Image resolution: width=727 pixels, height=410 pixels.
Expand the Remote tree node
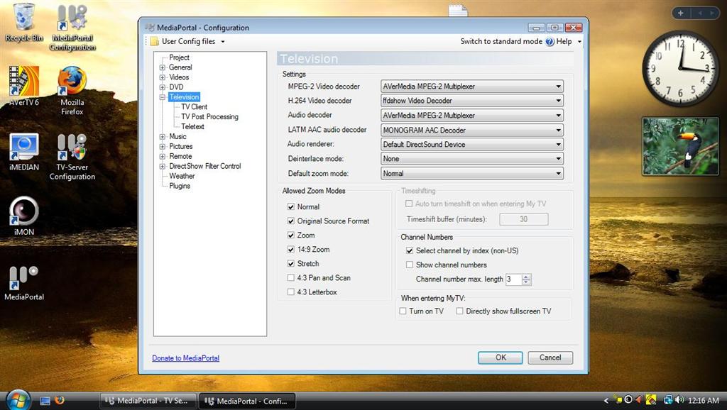pos(163,157)
